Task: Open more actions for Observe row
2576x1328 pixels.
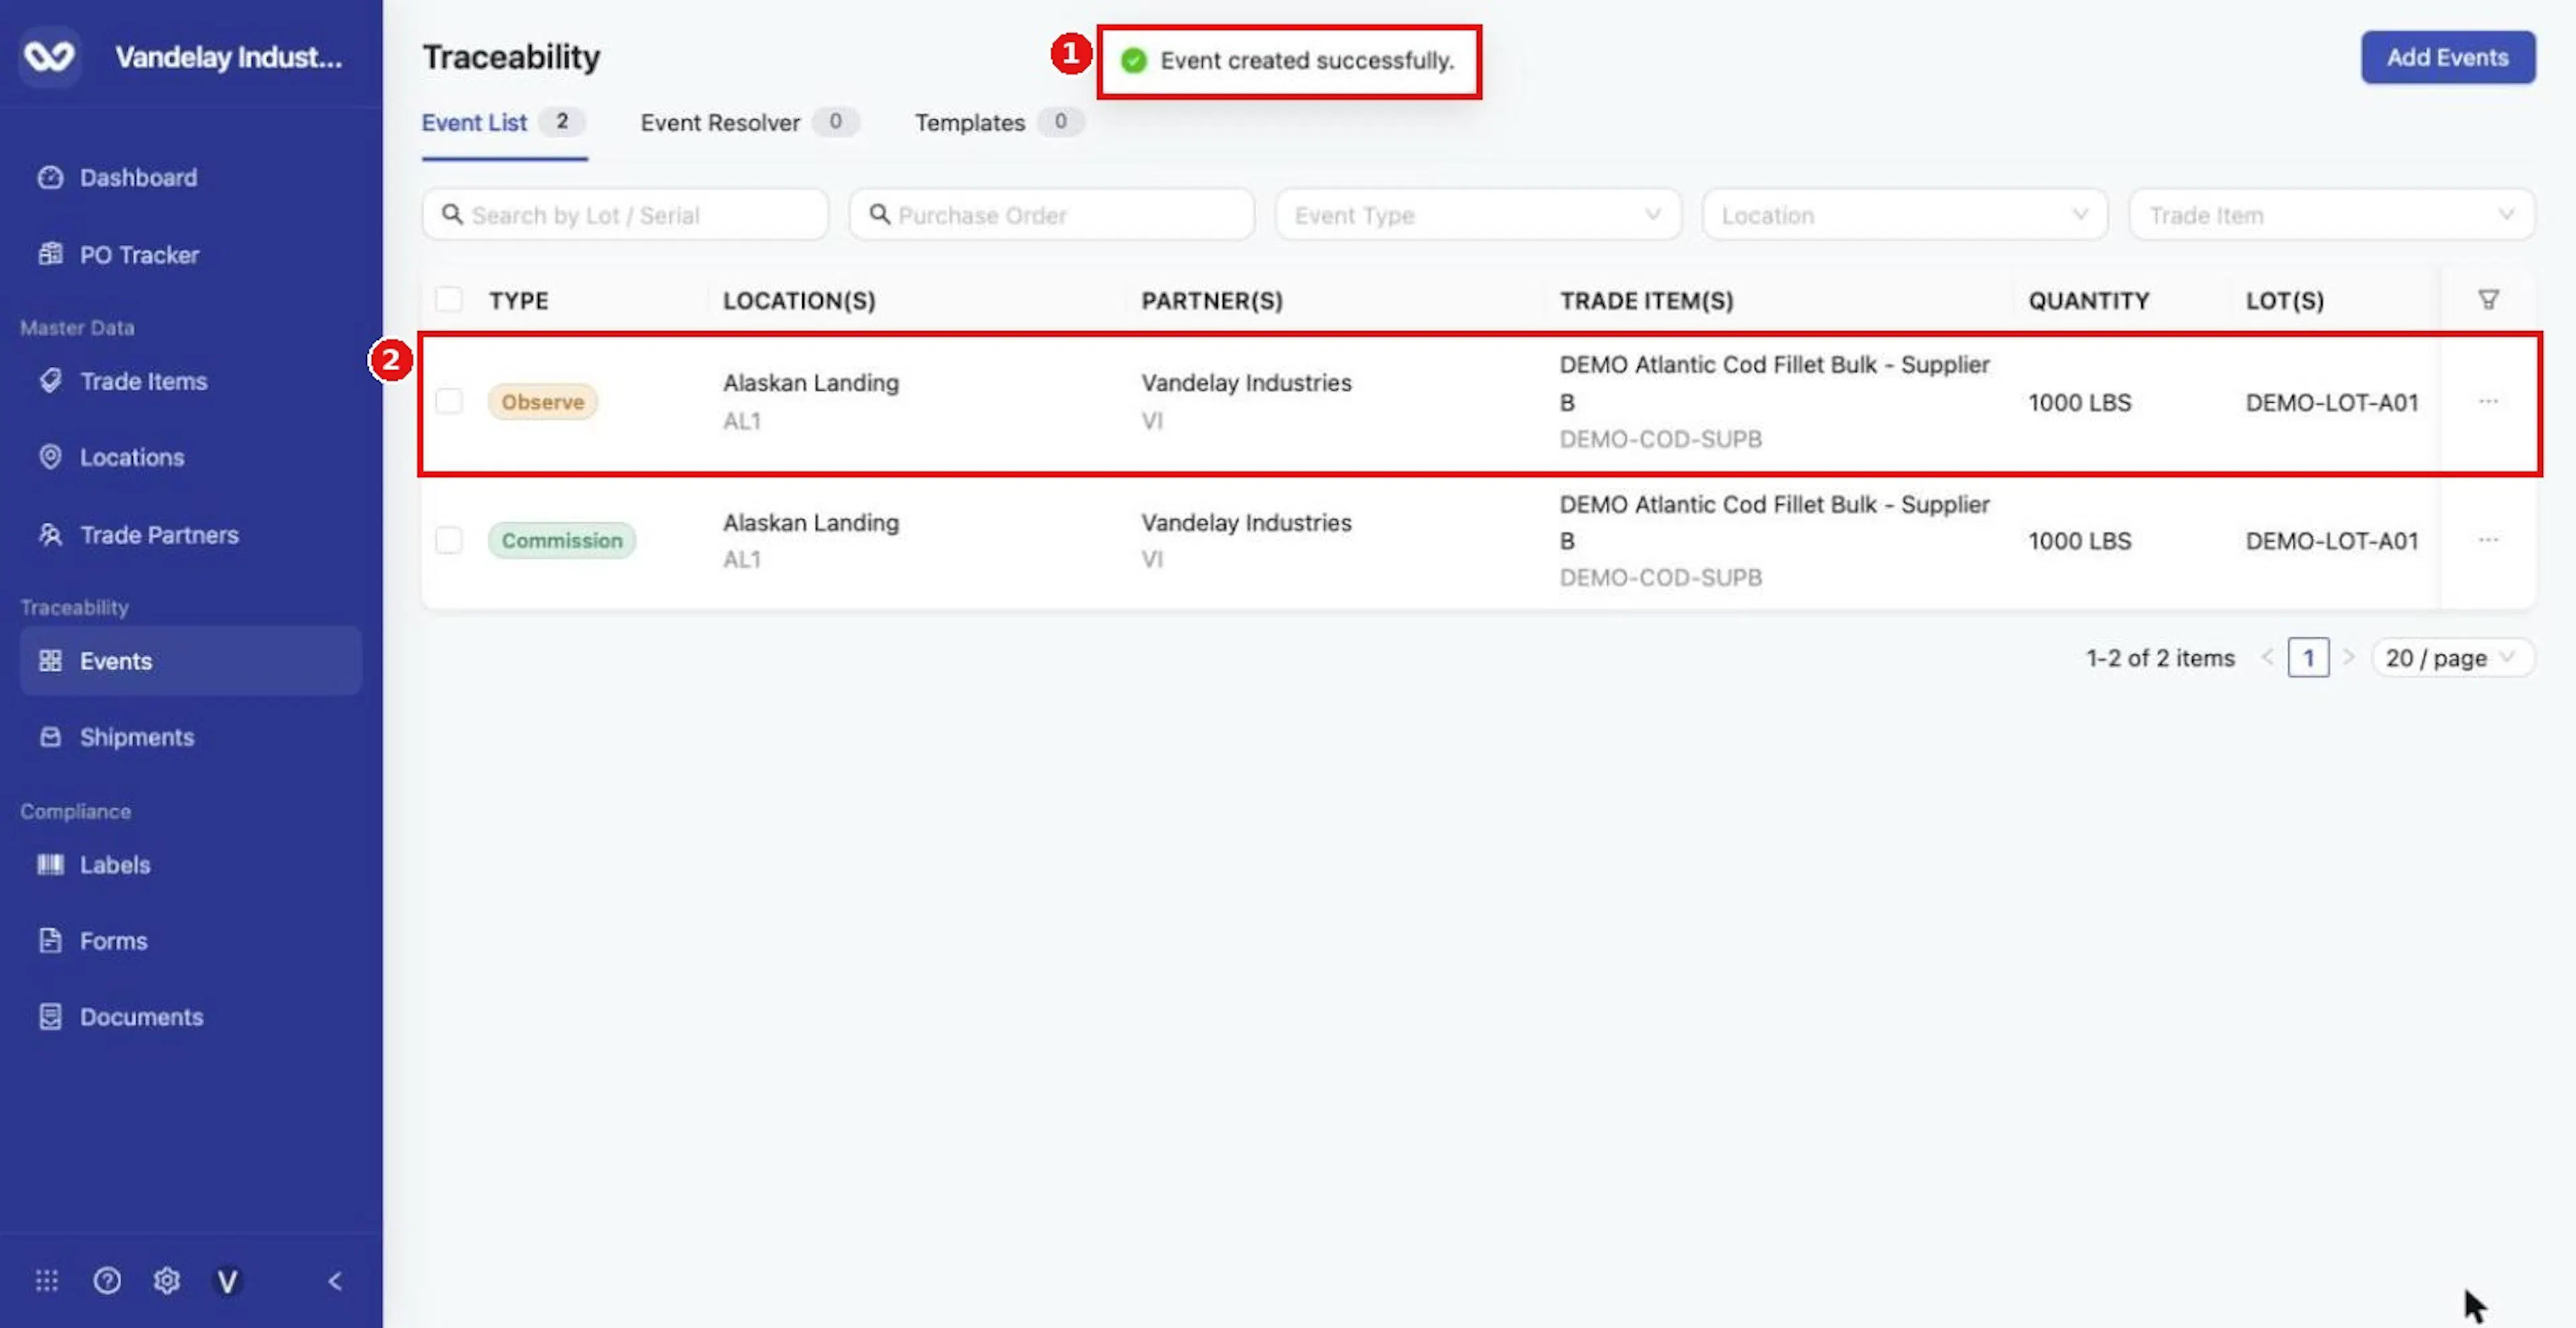Action: click(x=2488, y=402)
